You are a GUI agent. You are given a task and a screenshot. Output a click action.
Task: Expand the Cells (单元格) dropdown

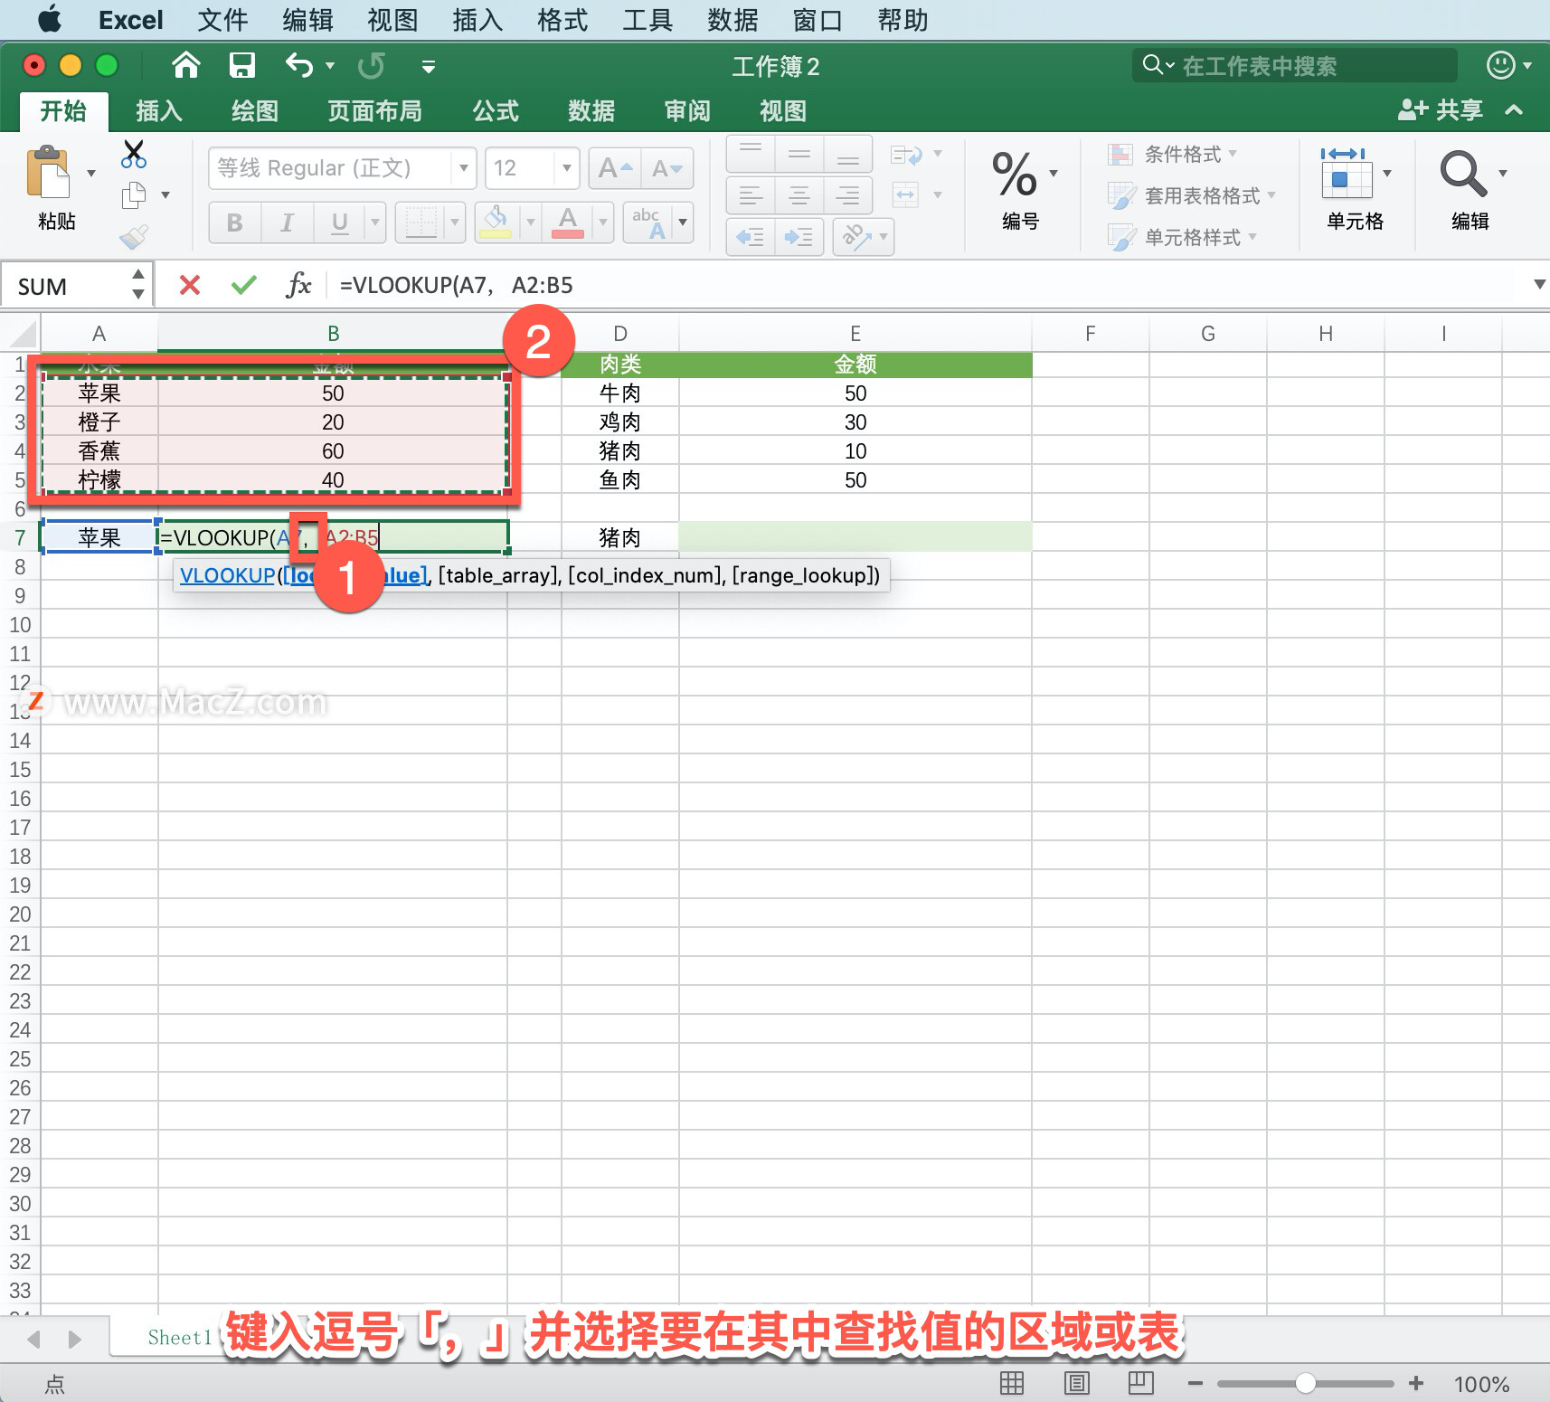point(1387,173)
